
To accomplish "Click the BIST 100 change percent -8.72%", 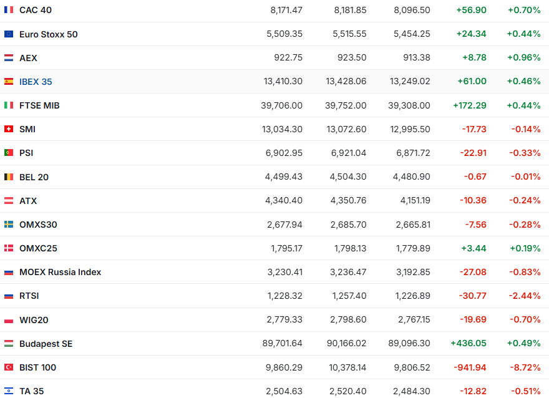I will (524, 367).
